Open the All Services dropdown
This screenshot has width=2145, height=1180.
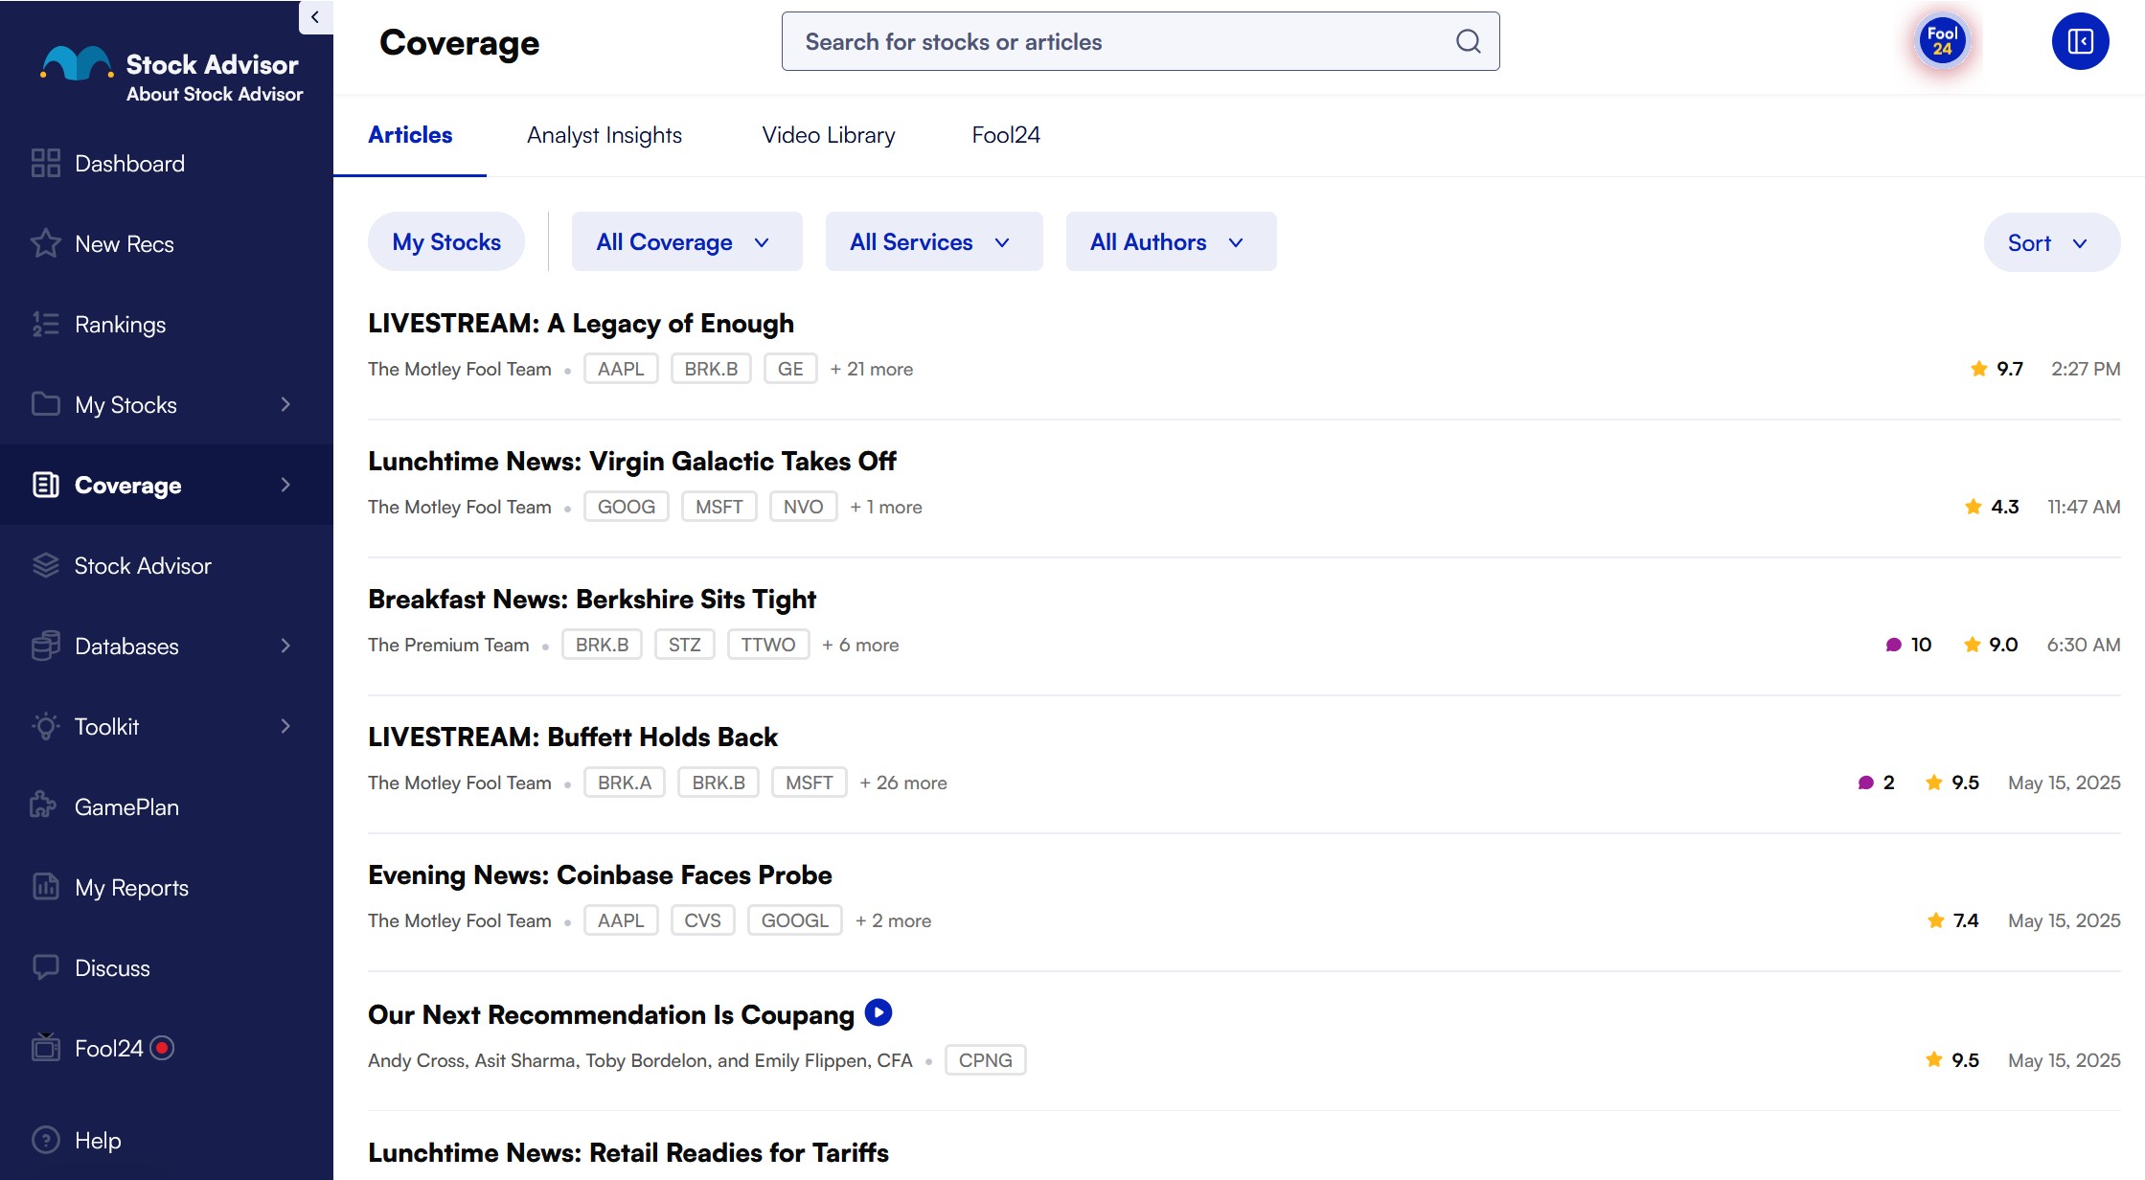click(933, 242)
